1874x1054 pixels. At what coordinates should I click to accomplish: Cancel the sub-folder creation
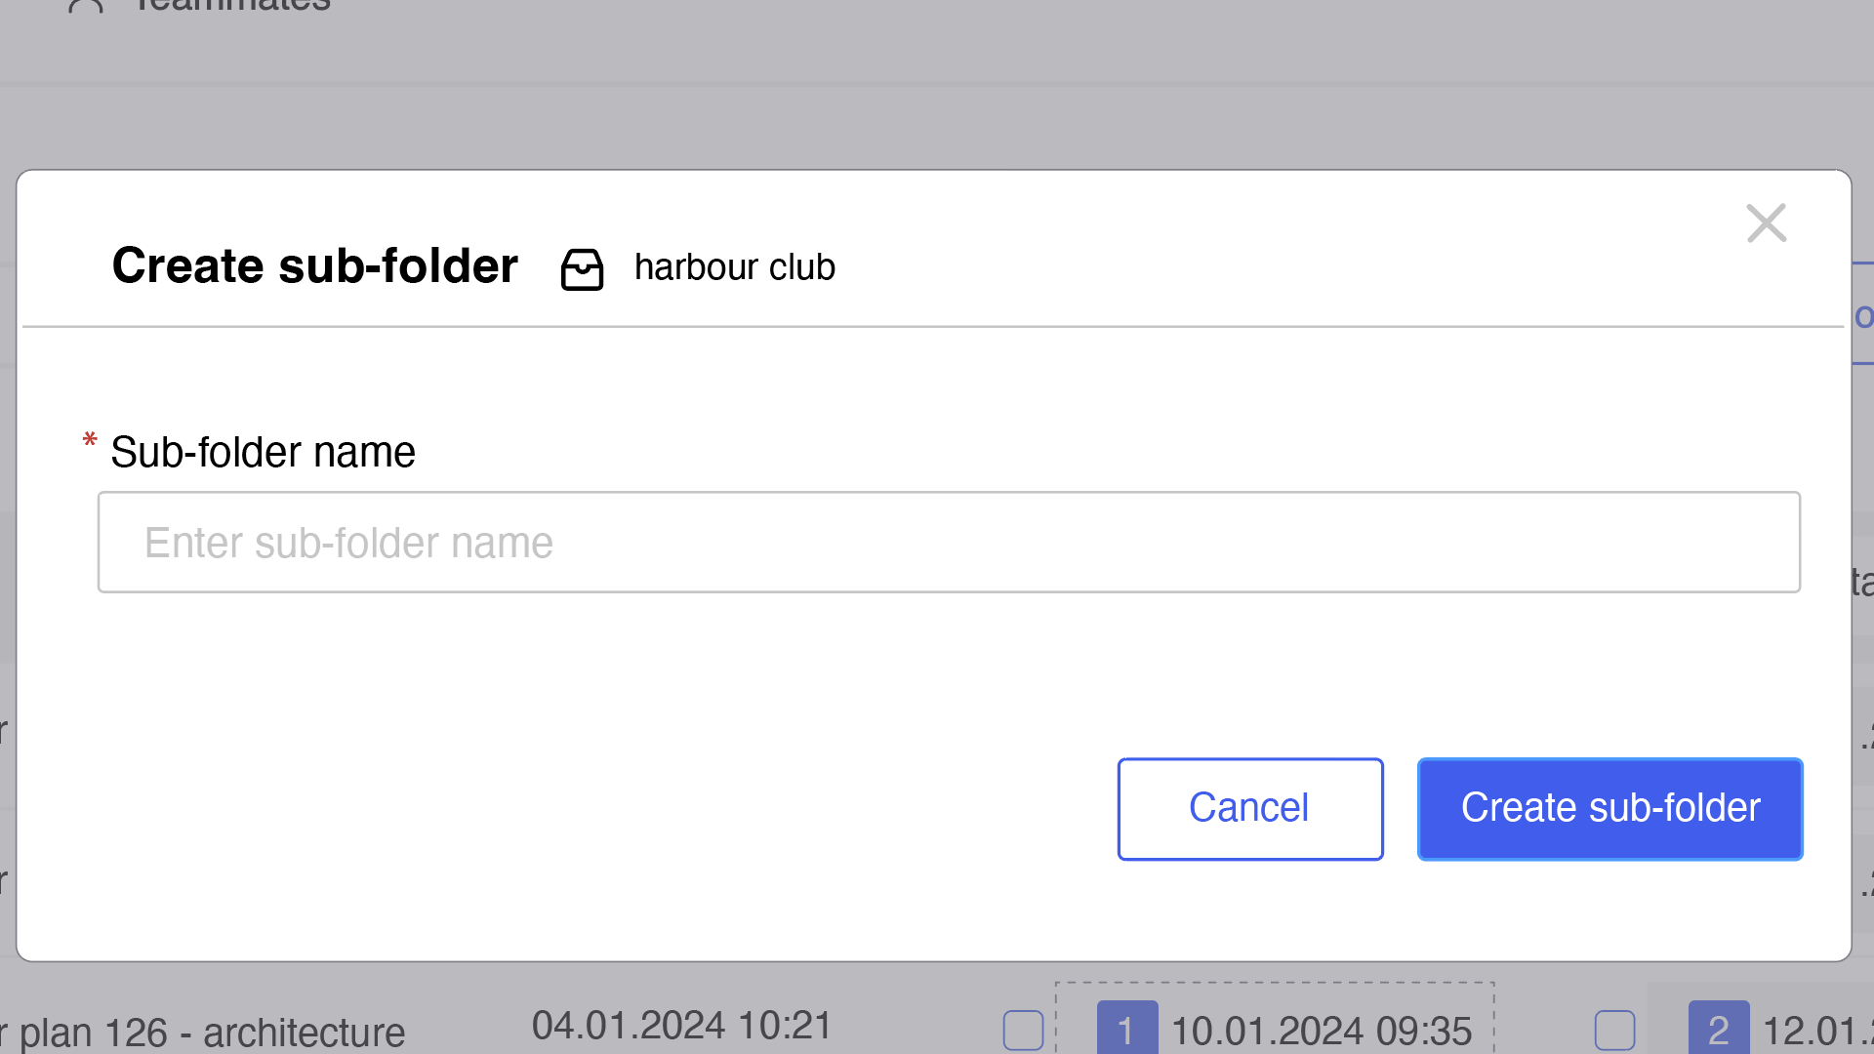pos(1250,808)
